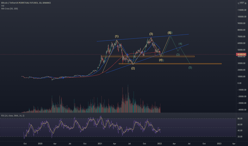Click the 50000.00 price axis label
248x146 pixels.
pos(242,50)
